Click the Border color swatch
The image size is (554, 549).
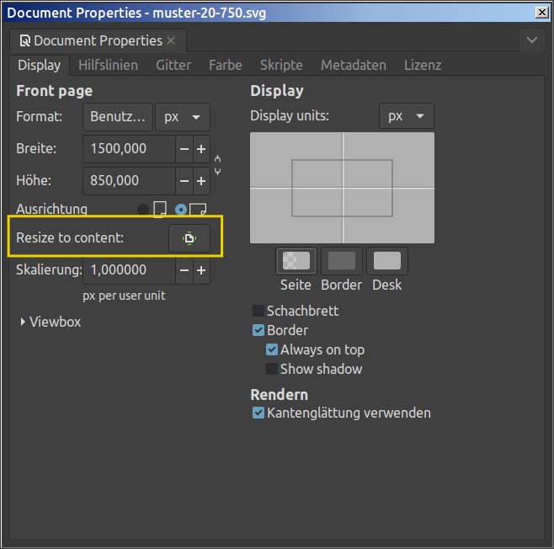pyautogui.click(x=341, y=261)
